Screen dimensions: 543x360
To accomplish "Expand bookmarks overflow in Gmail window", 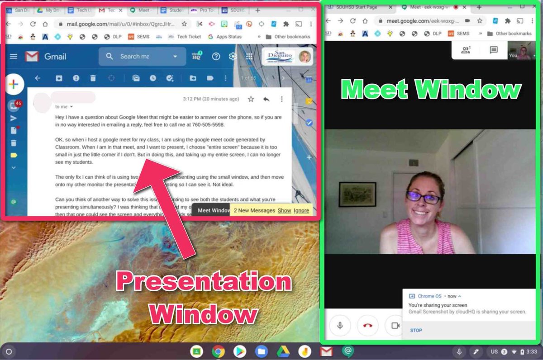I will point(259,37).
